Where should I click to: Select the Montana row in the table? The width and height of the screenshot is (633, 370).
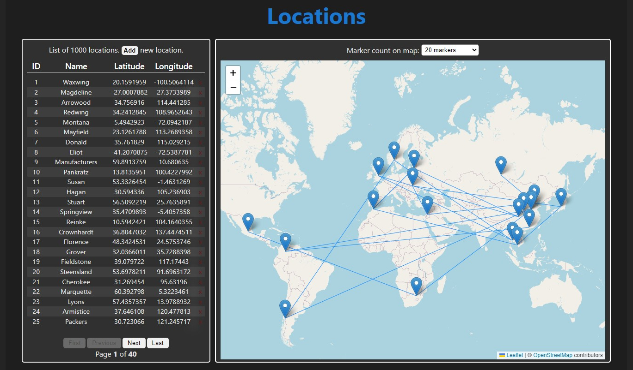(x=76, y=122)
